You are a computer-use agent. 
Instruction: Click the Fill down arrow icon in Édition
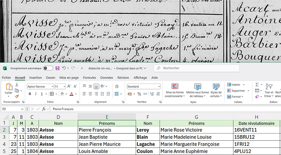tap(257, 91)
